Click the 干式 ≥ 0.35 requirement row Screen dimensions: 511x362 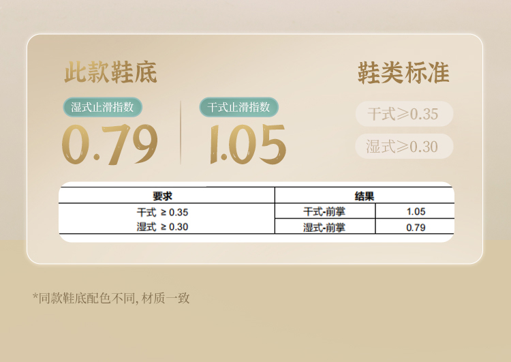[162, 212]
